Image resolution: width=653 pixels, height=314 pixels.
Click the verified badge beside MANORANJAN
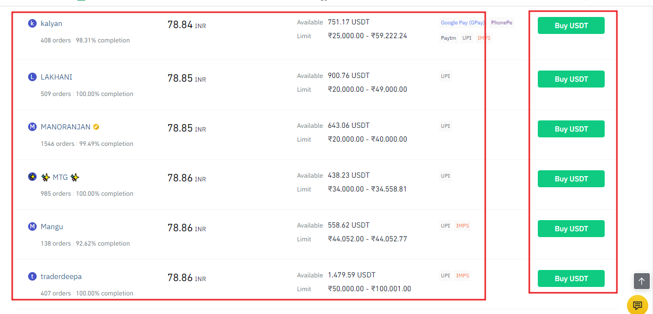[96, 127]
